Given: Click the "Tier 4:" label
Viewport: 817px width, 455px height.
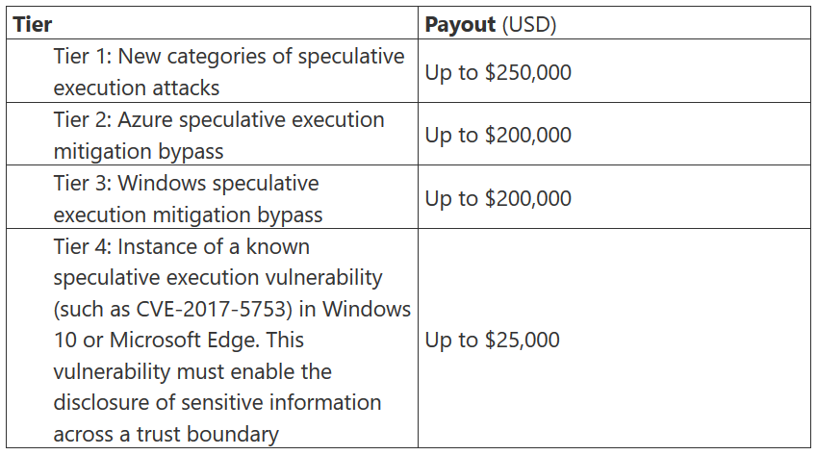Looking at the screenshot, I should [85, 247].
